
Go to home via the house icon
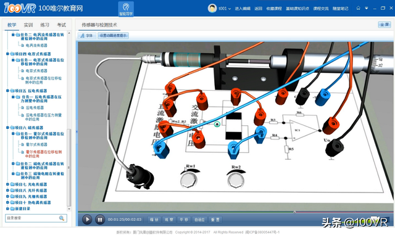[x=358, y=8]
